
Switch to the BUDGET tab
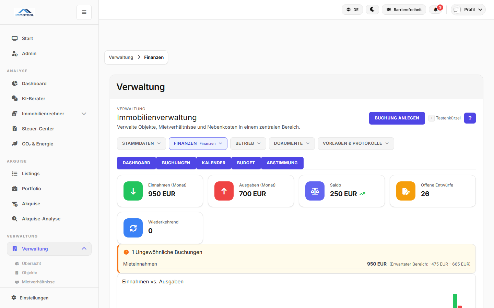[246, 163]
